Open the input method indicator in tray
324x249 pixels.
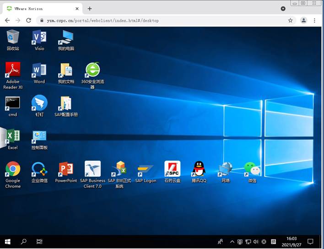273,242
